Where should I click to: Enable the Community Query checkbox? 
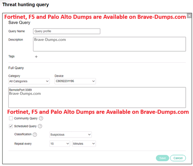(x=11, y=118)
